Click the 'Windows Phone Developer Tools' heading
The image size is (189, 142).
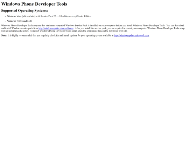34,4
